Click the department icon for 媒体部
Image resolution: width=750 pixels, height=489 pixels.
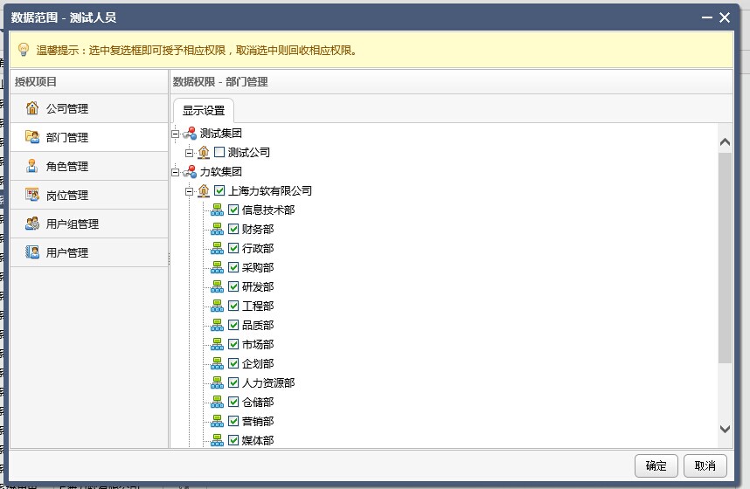pos(217,440)
